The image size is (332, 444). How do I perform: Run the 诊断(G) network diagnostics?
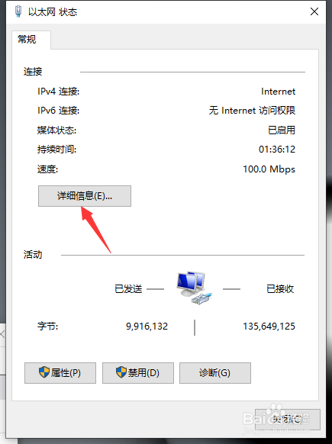215,373
